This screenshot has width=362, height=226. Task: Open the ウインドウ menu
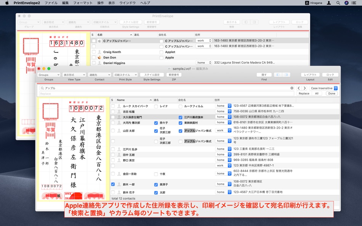pyautogui.click(x=127, y=3)
